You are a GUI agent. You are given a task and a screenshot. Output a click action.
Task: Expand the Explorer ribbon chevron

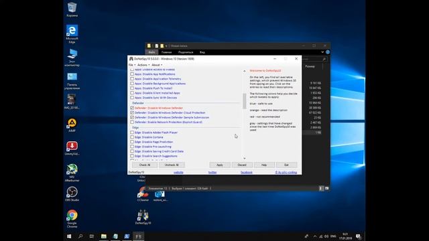(x=322, y=52)
